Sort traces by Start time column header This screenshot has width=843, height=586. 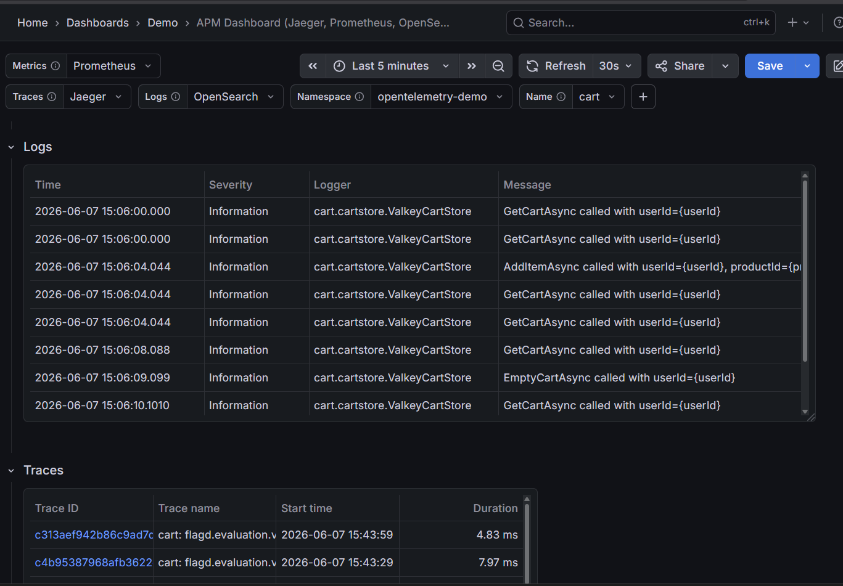[x=306, y=508]
